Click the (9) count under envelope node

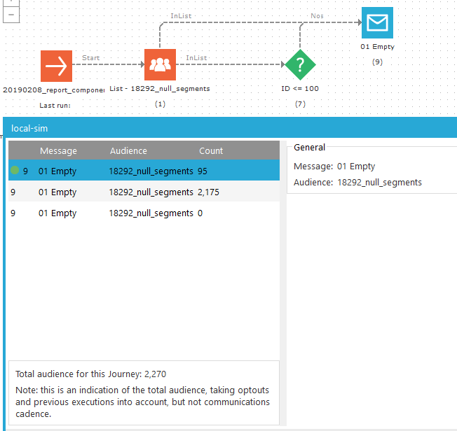(377, 62)
